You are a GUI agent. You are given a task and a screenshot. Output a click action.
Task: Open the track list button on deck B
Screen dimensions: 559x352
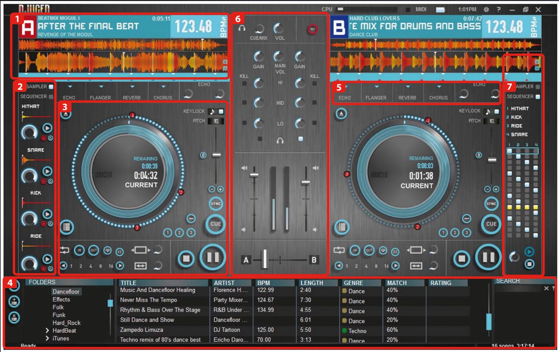342,227
